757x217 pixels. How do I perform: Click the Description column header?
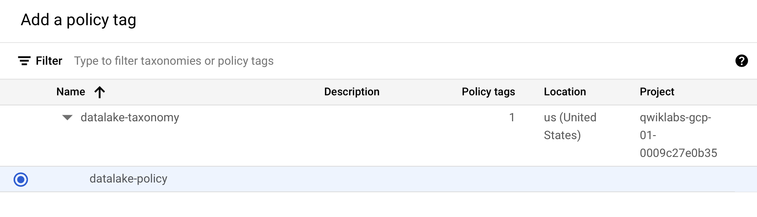point(352,92)
